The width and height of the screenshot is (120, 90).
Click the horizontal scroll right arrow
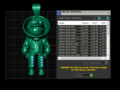[x=105, y=58]
